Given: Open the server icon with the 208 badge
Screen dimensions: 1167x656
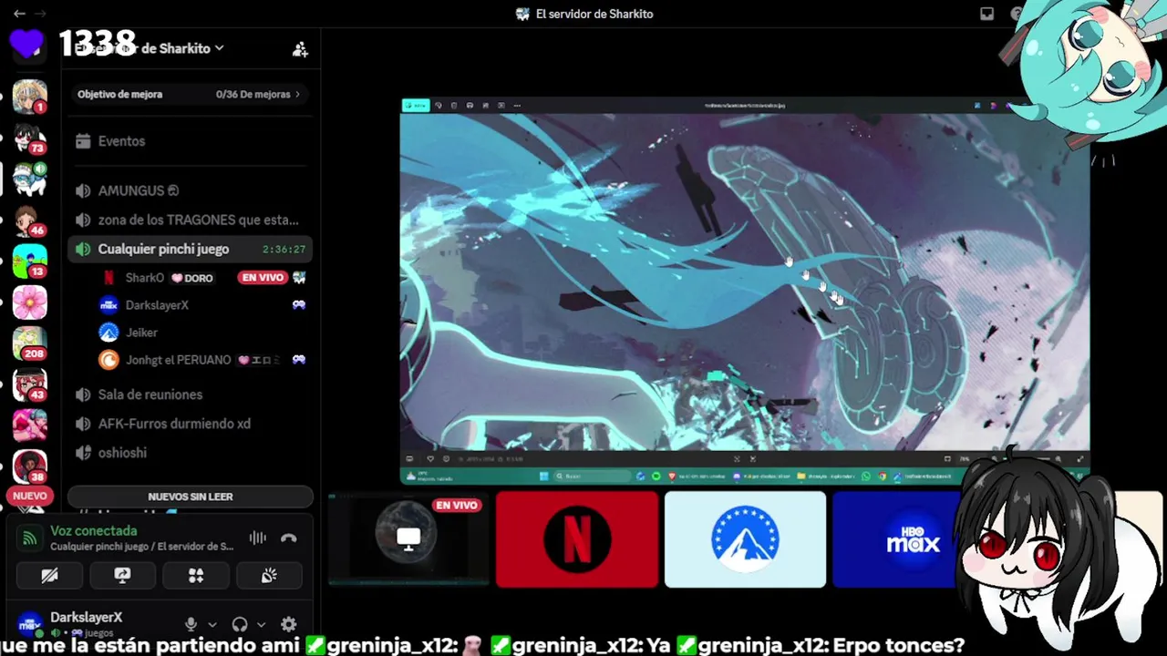Looking at the screenshot, I should pyautogui.click(x=29, y=343).
